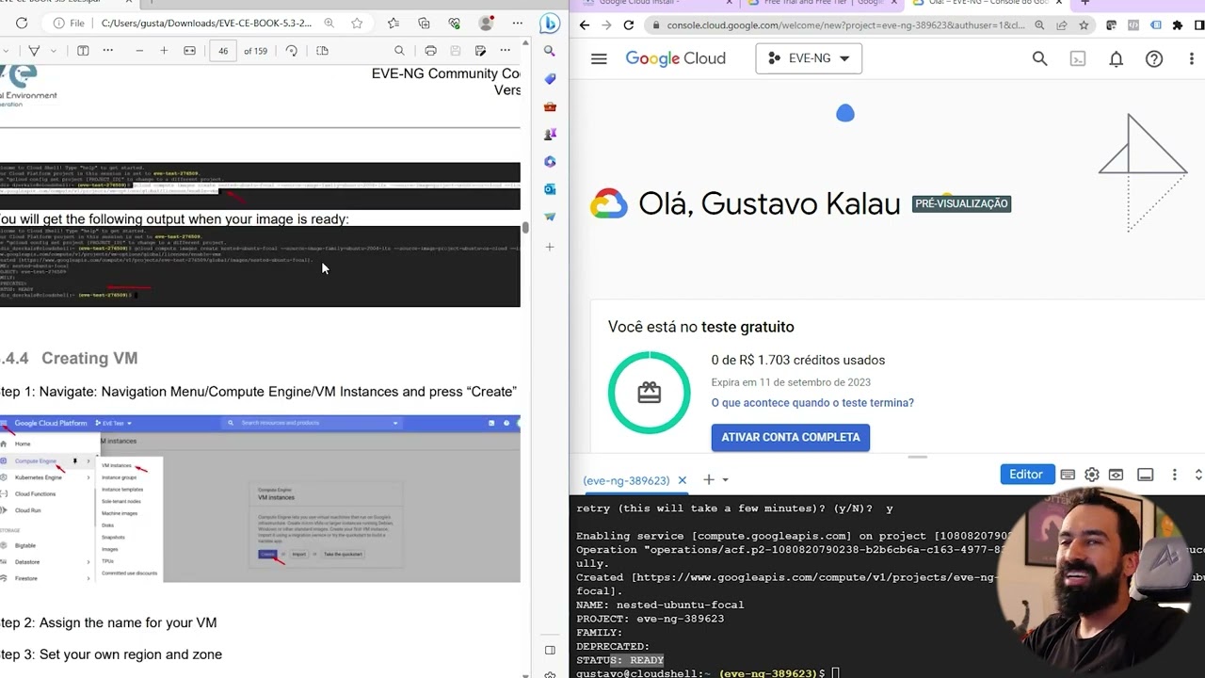Click the PRÉ-VISUALIZAÇÃO badge

point(961,203)
